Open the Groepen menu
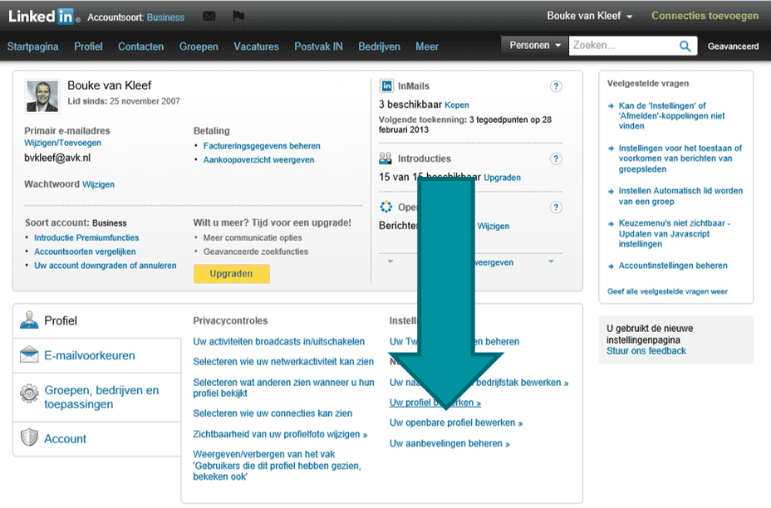This screenshot has height=508, width=771. tap(199, 46)
